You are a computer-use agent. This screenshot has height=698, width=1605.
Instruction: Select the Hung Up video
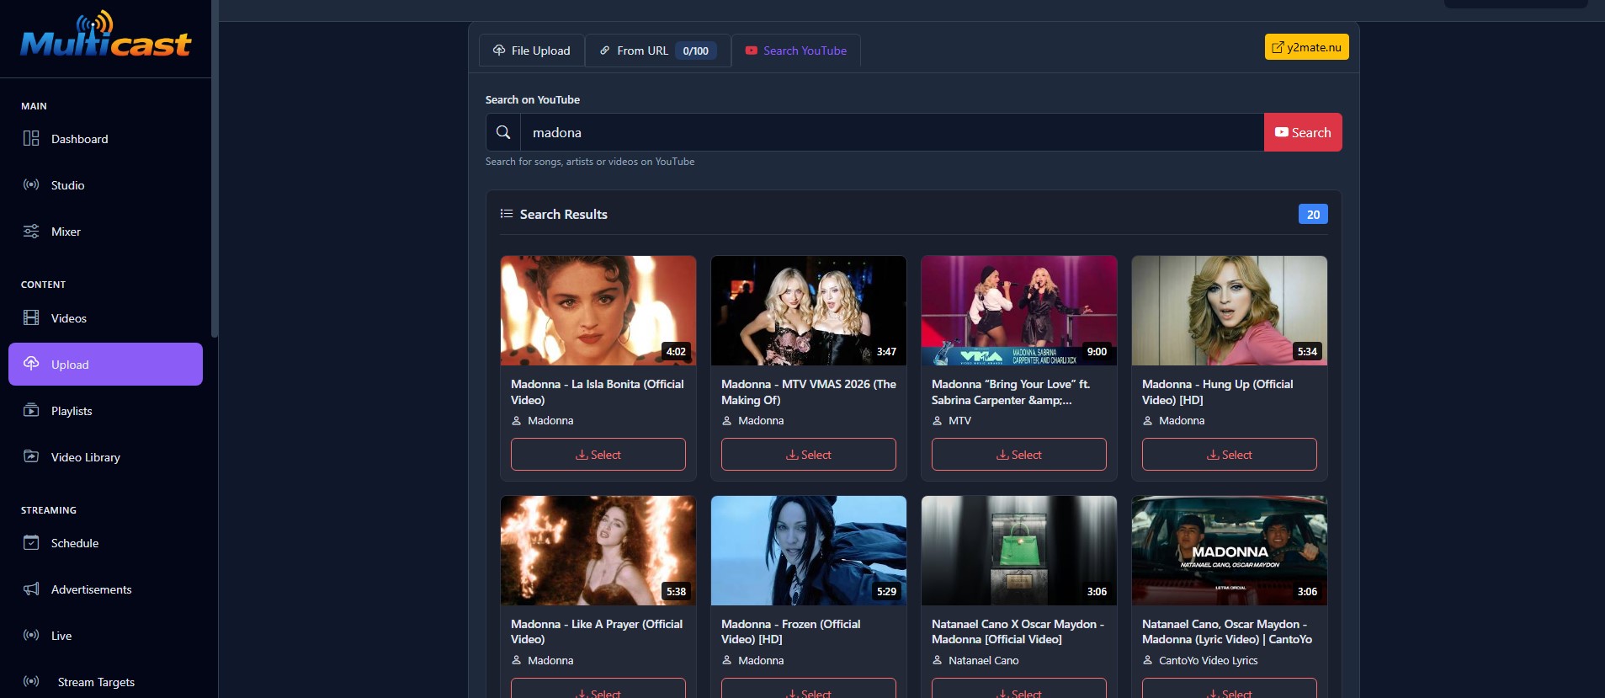click(1230, 455)
